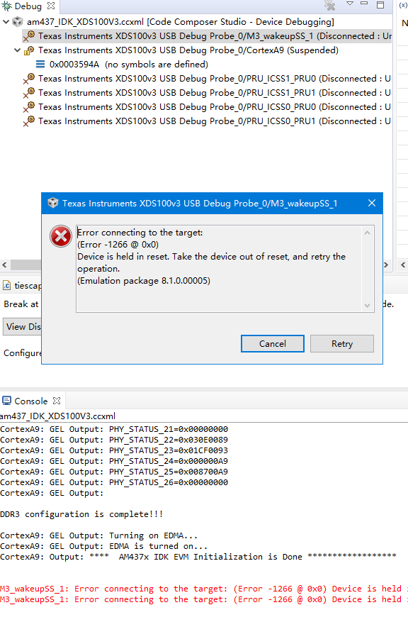Viewport: 408px width, 622px height.
Task: Select the PRU_ICSS1_PRU1 debug entry
Action: coord(215,93)
